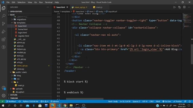
Task: Open the Manage gear icon
Action: (4, 95)
